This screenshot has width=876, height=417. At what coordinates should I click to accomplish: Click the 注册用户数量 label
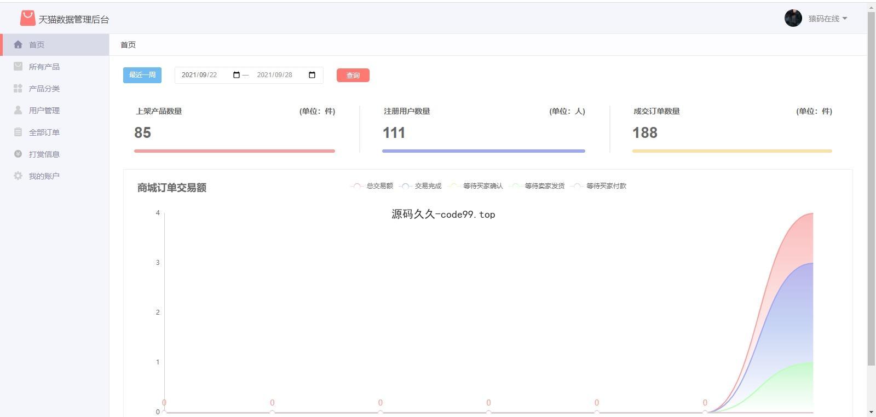[407, 111]
